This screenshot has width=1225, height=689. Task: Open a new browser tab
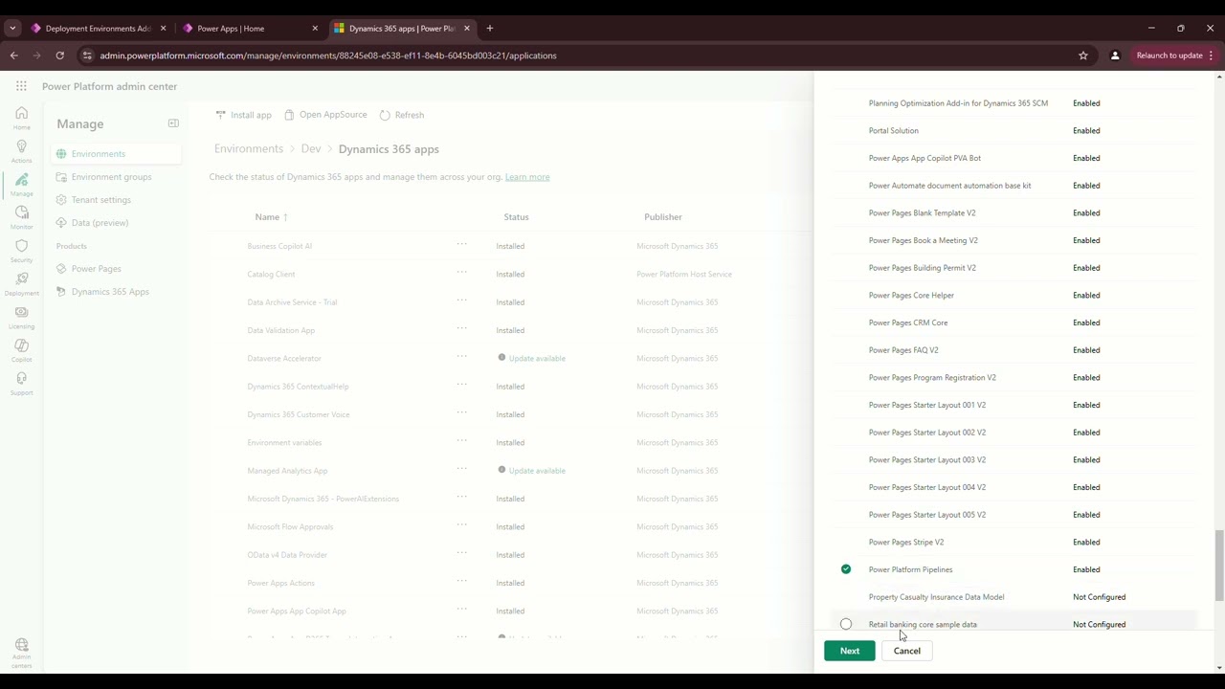[x=490, y=29]
